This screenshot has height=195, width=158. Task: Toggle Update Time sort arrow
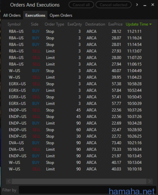(151, 24)
